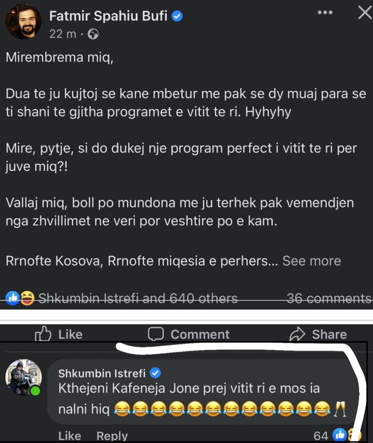Click the globe public-audience icon
Viewport: 373px width, 443px height.
click(93, 35)
